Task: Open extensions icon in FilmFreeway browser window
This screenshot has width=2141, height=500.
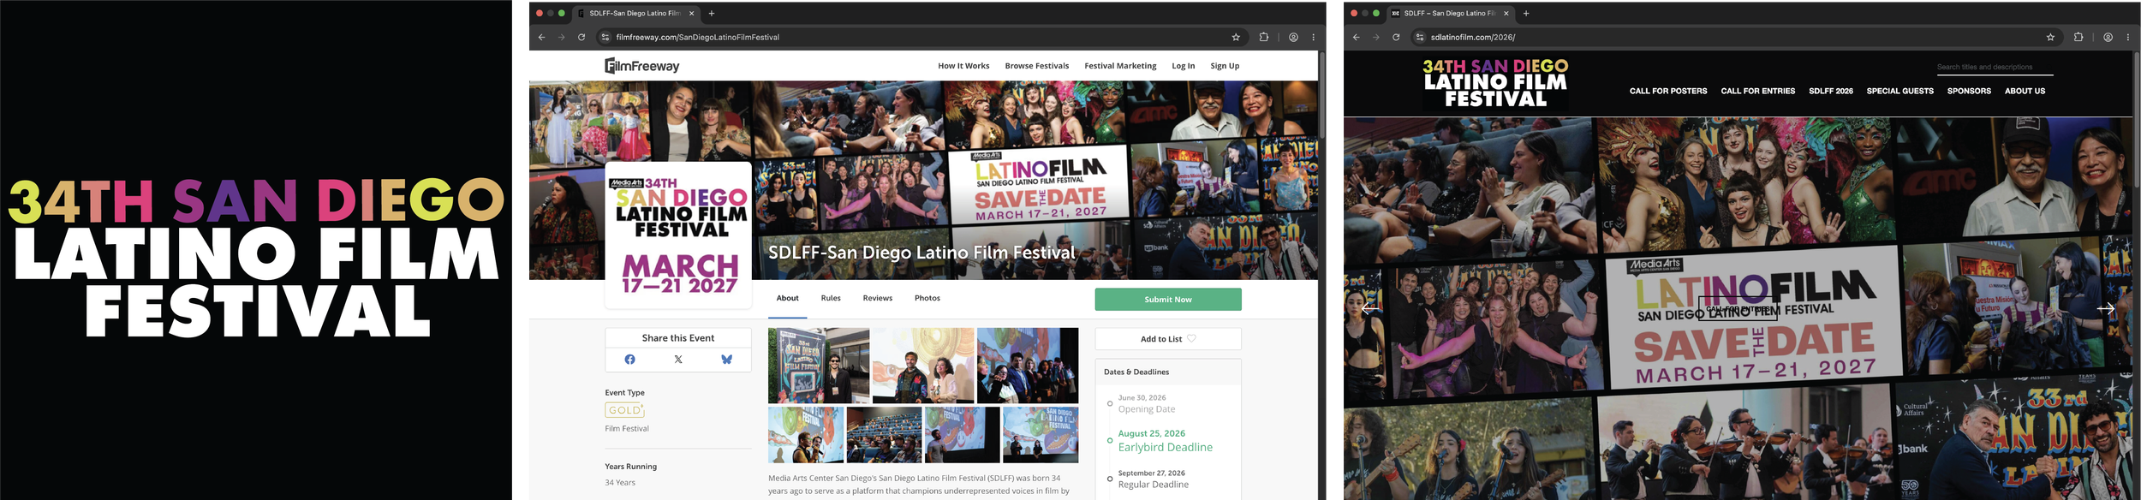Action: click(x=1263, y=37)
